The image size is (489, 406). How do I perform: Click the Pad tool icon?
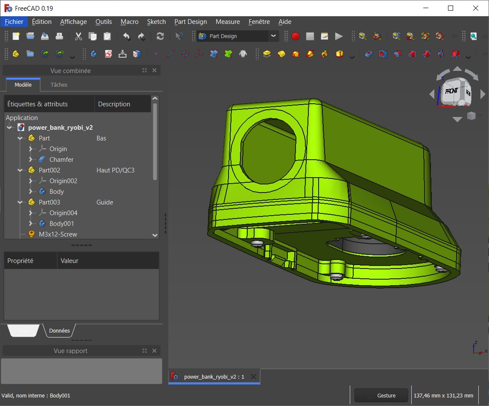267,54
